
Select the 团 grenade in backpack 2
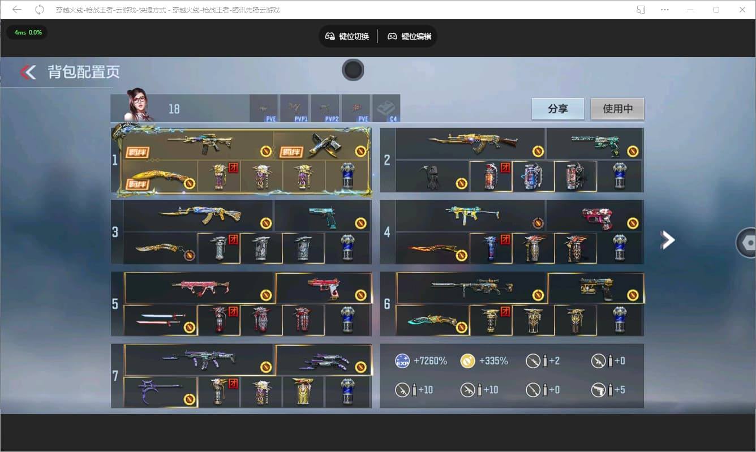(491, 177)
